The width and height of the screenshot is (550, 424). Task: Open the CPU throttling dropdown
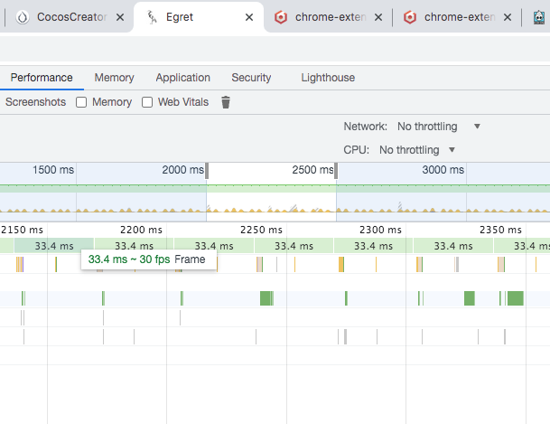pos(417,150)
